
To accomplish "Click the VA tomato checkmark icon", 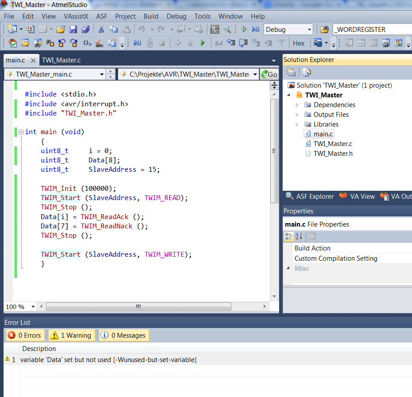I will pyautogui.click(x=12, y=43).
